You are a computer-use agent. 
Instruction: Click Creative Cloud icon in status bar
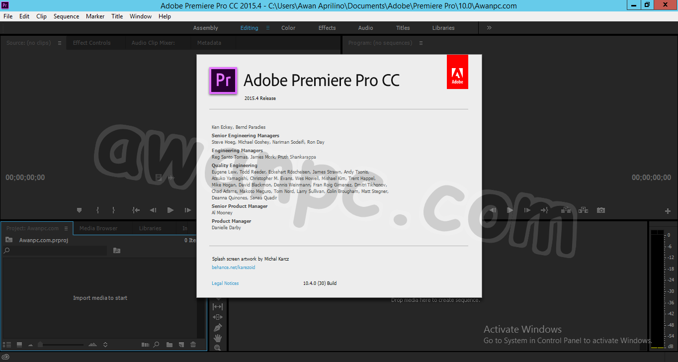click(6, 357)
